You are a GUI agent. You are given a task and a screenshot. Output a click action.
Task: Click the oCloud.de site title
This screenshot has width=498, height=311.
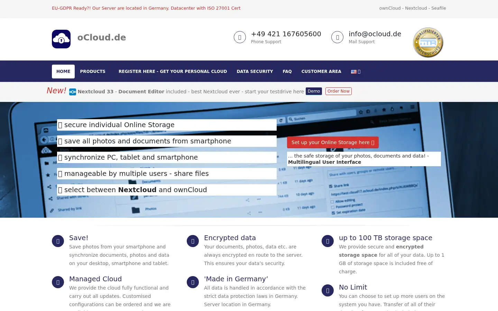click(102, 37)
